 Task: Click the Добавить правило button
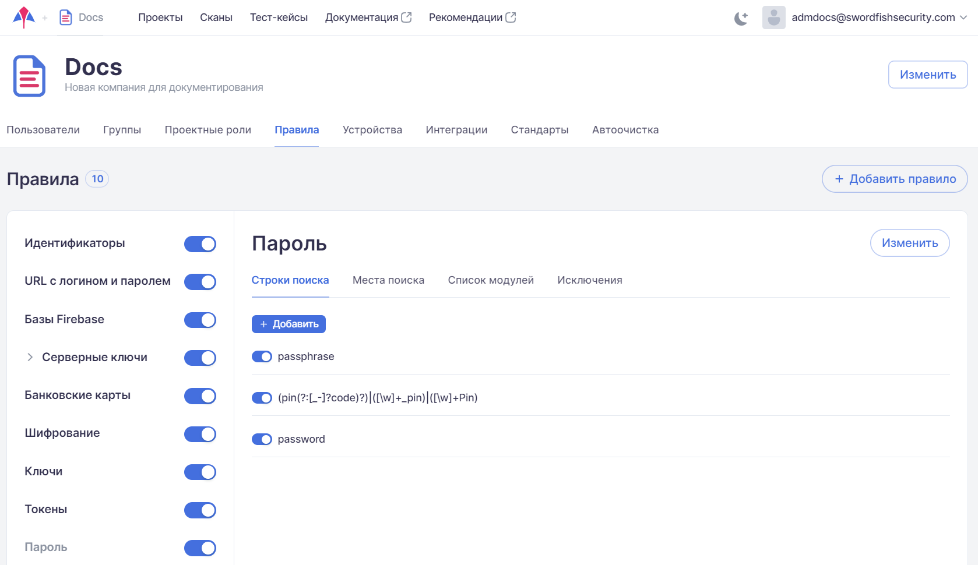tap(894, 179)
